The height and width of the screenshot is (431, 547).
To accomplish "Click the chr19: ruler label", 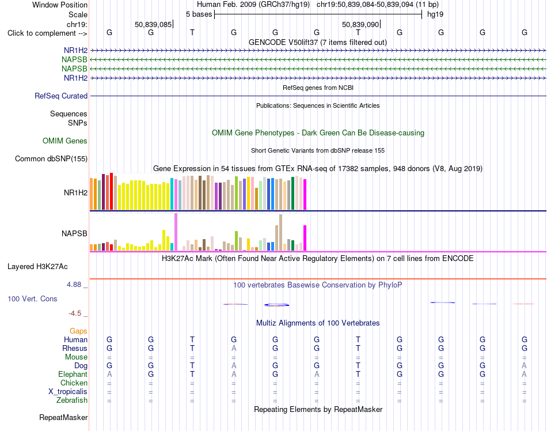I will click(x=77, y=24).
